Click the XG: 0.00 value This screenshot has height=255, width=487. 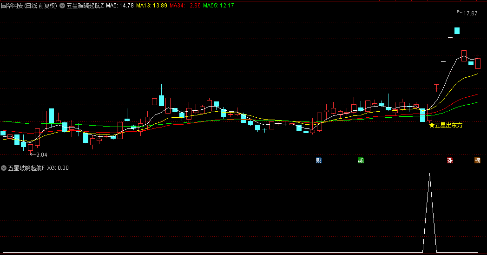point(58,168)
